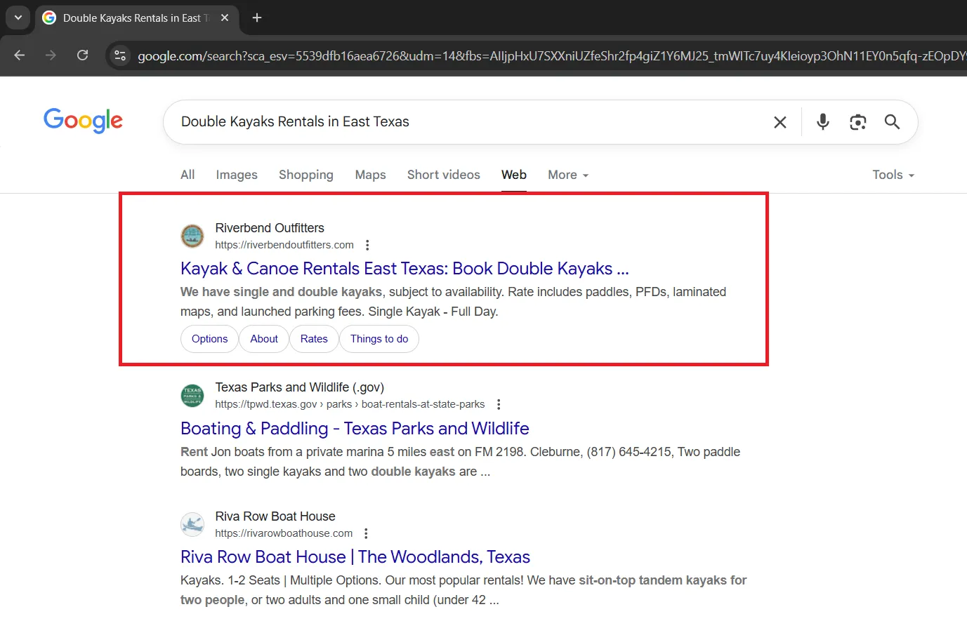This screenshot has width=967, height=621.
Task: Open Google Lens image search
Action: point(857,122)
